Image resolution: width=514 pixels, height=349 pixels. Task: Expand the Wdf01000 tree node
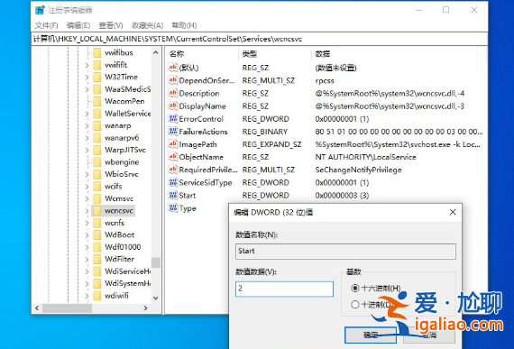point(87,247)
